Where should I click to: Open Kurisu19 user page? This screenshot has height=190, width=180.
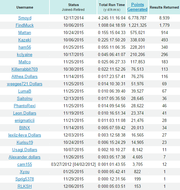(25, 142)
